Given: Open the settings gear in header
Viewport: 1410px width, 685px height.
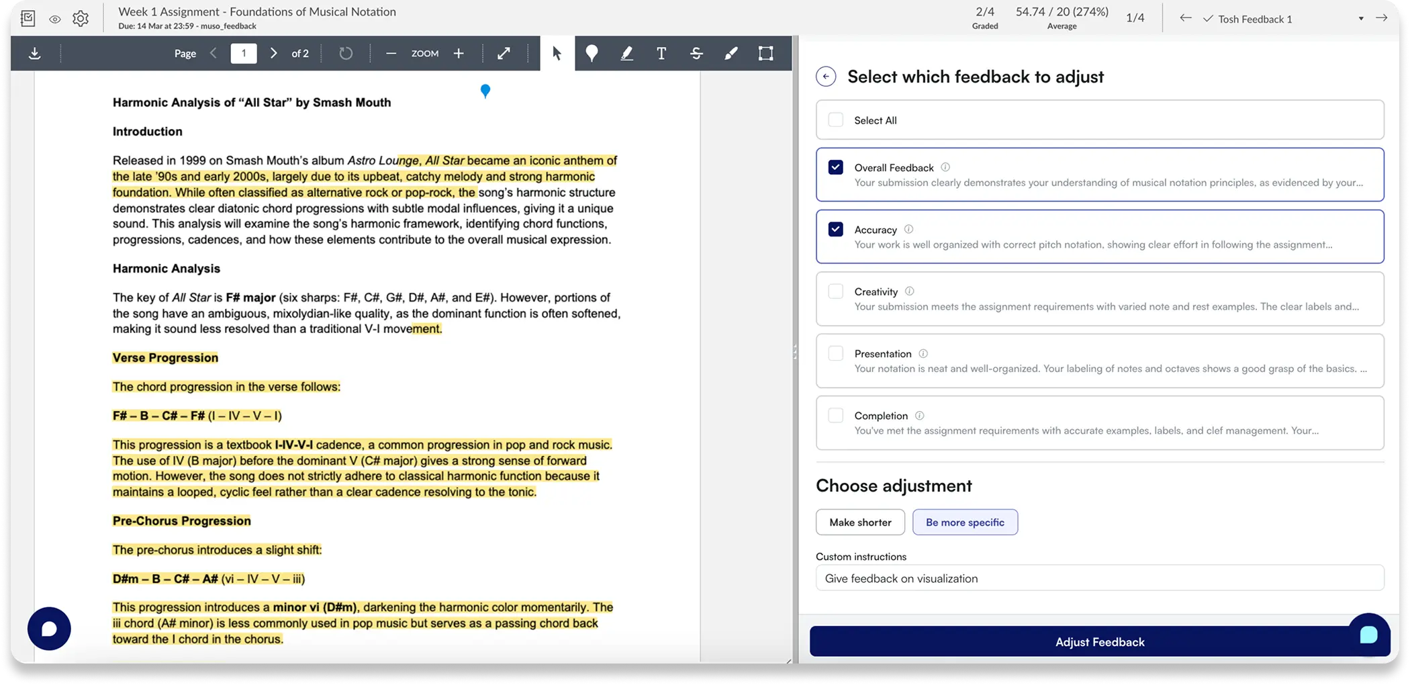Looking at the screenshot, I should pos(81,19).
